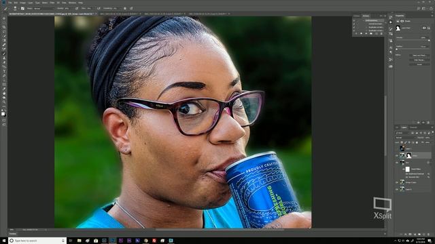Toggle lock all for layer
This screenshot has height=244, width=435.
pyautogui.click(x=417, y=142)
